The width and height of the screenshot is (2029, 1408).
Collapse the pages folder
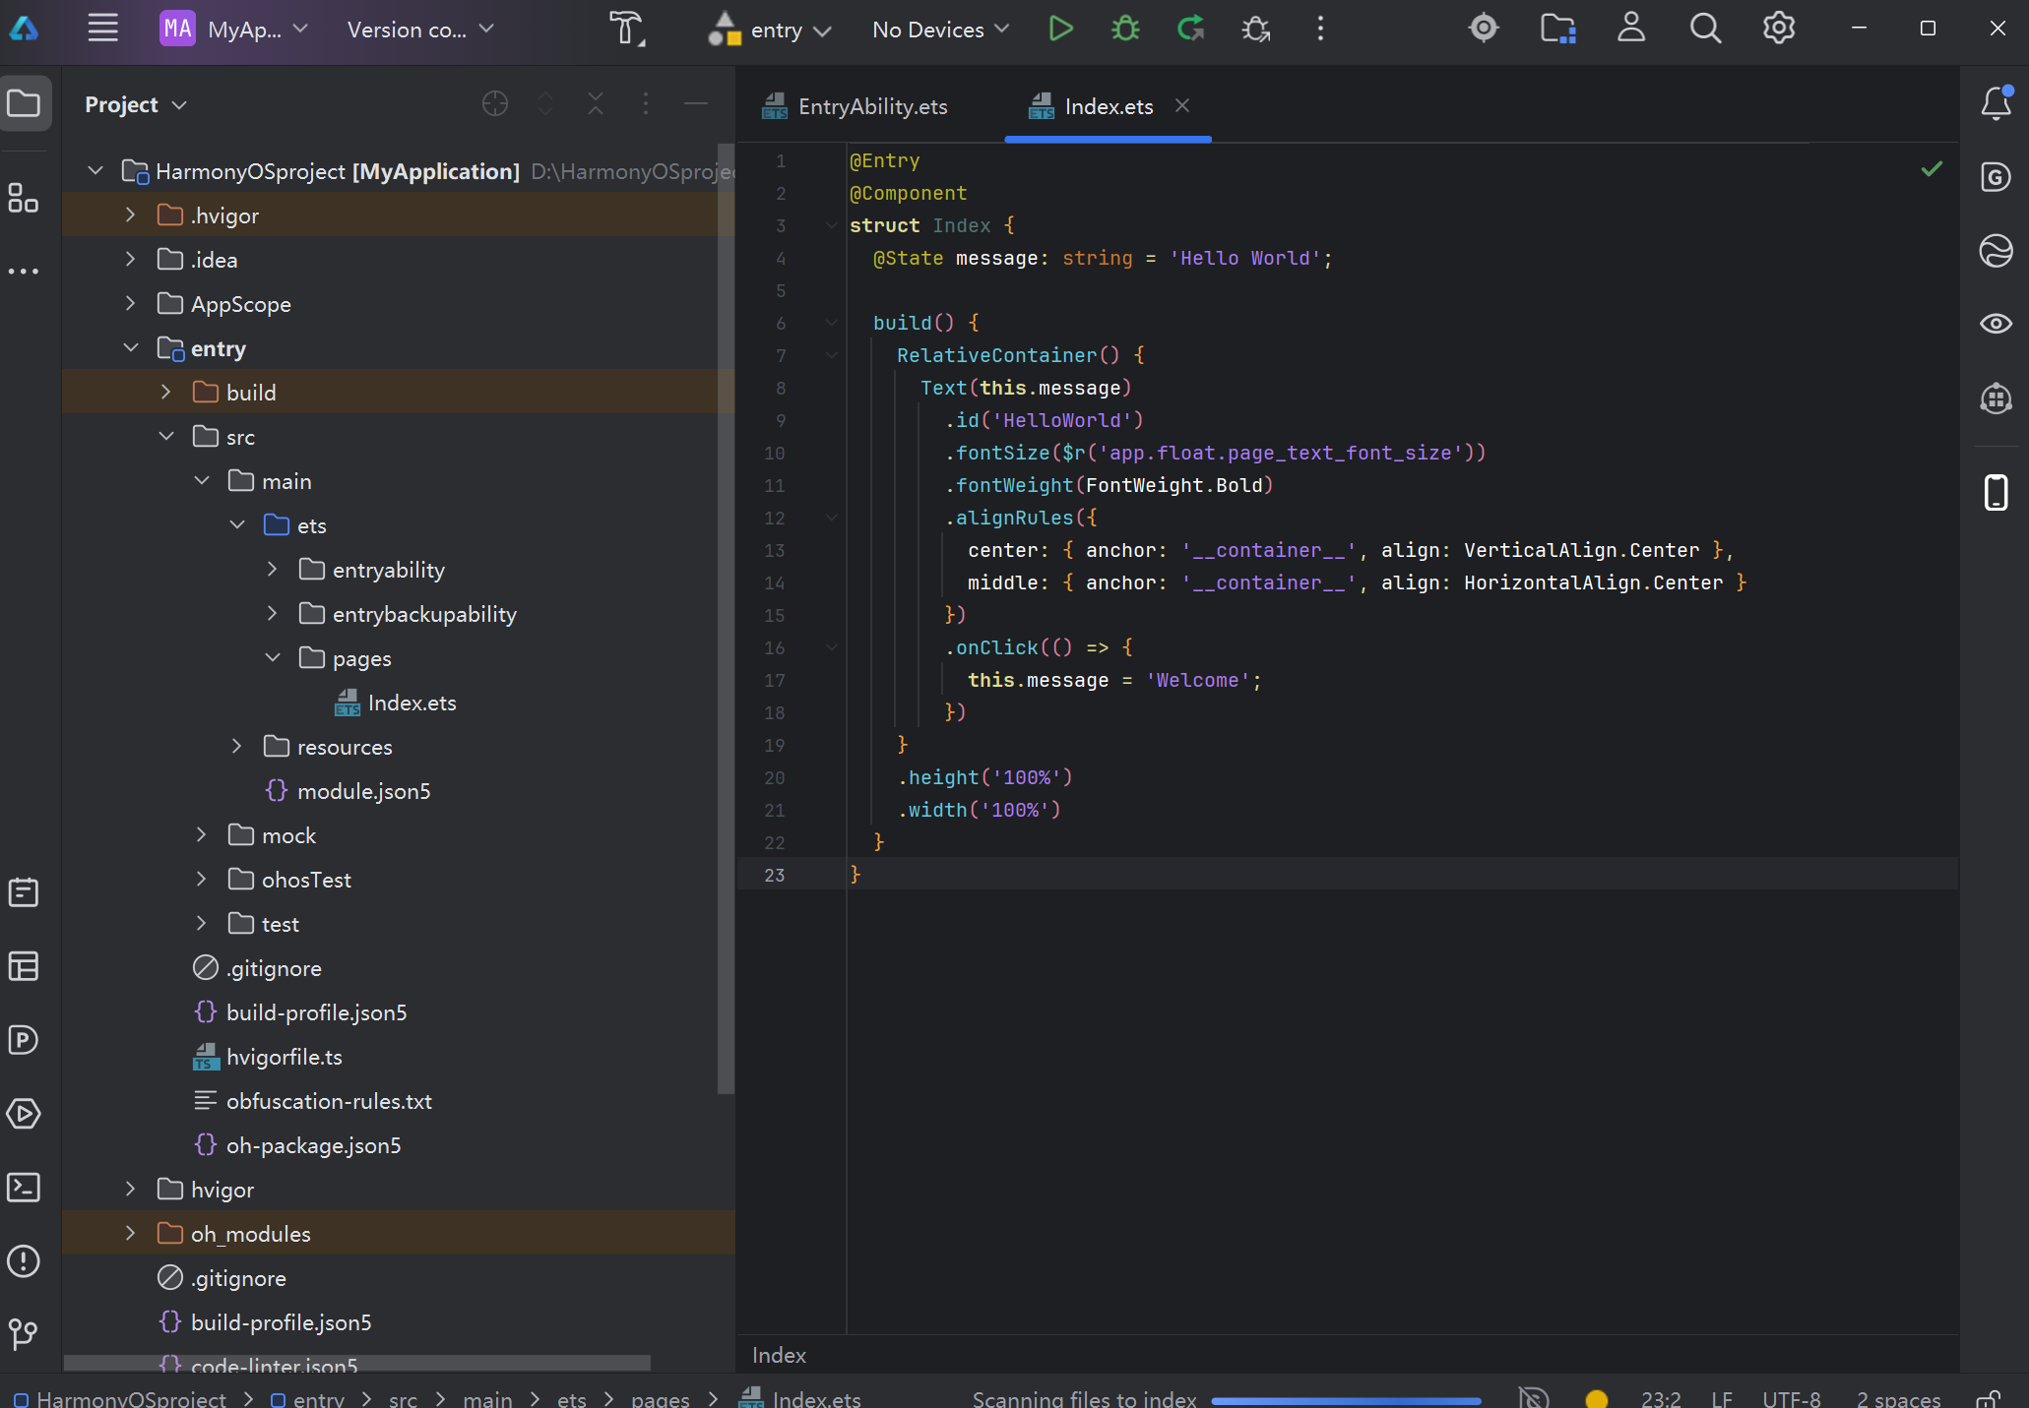[x=273, y=658]
